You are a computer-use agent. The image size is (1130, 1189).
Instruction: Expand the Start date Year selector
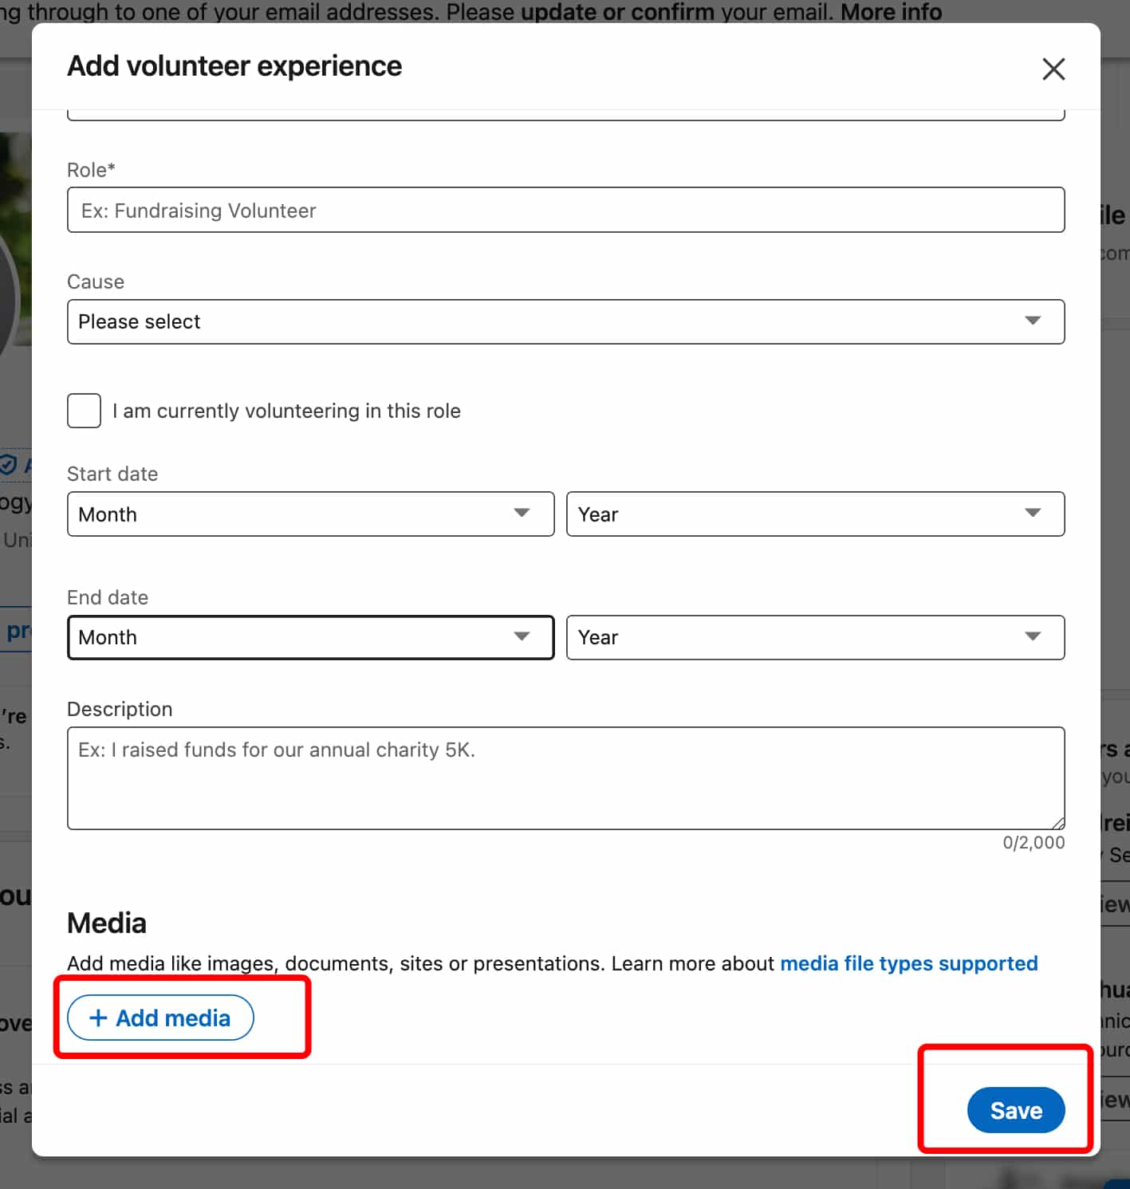click(815, 514)
